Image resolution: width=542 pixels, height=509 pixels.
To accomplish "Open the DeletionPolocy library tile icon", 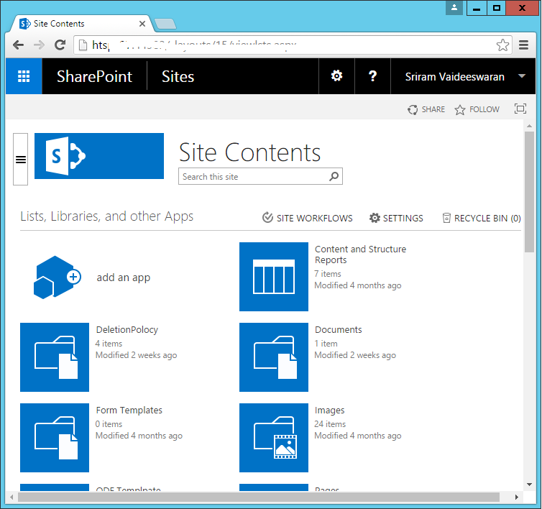I will [x=55, y=357].
